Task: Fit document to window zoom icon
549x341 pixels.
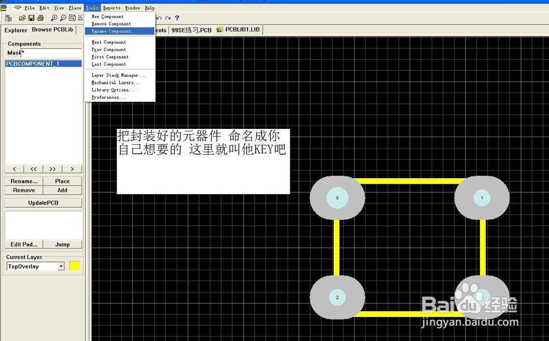Action: tap(72, 18)
